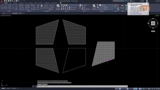Expand the Annotation panel
This screenshot has width=160, height=90.
click(47, 11)
